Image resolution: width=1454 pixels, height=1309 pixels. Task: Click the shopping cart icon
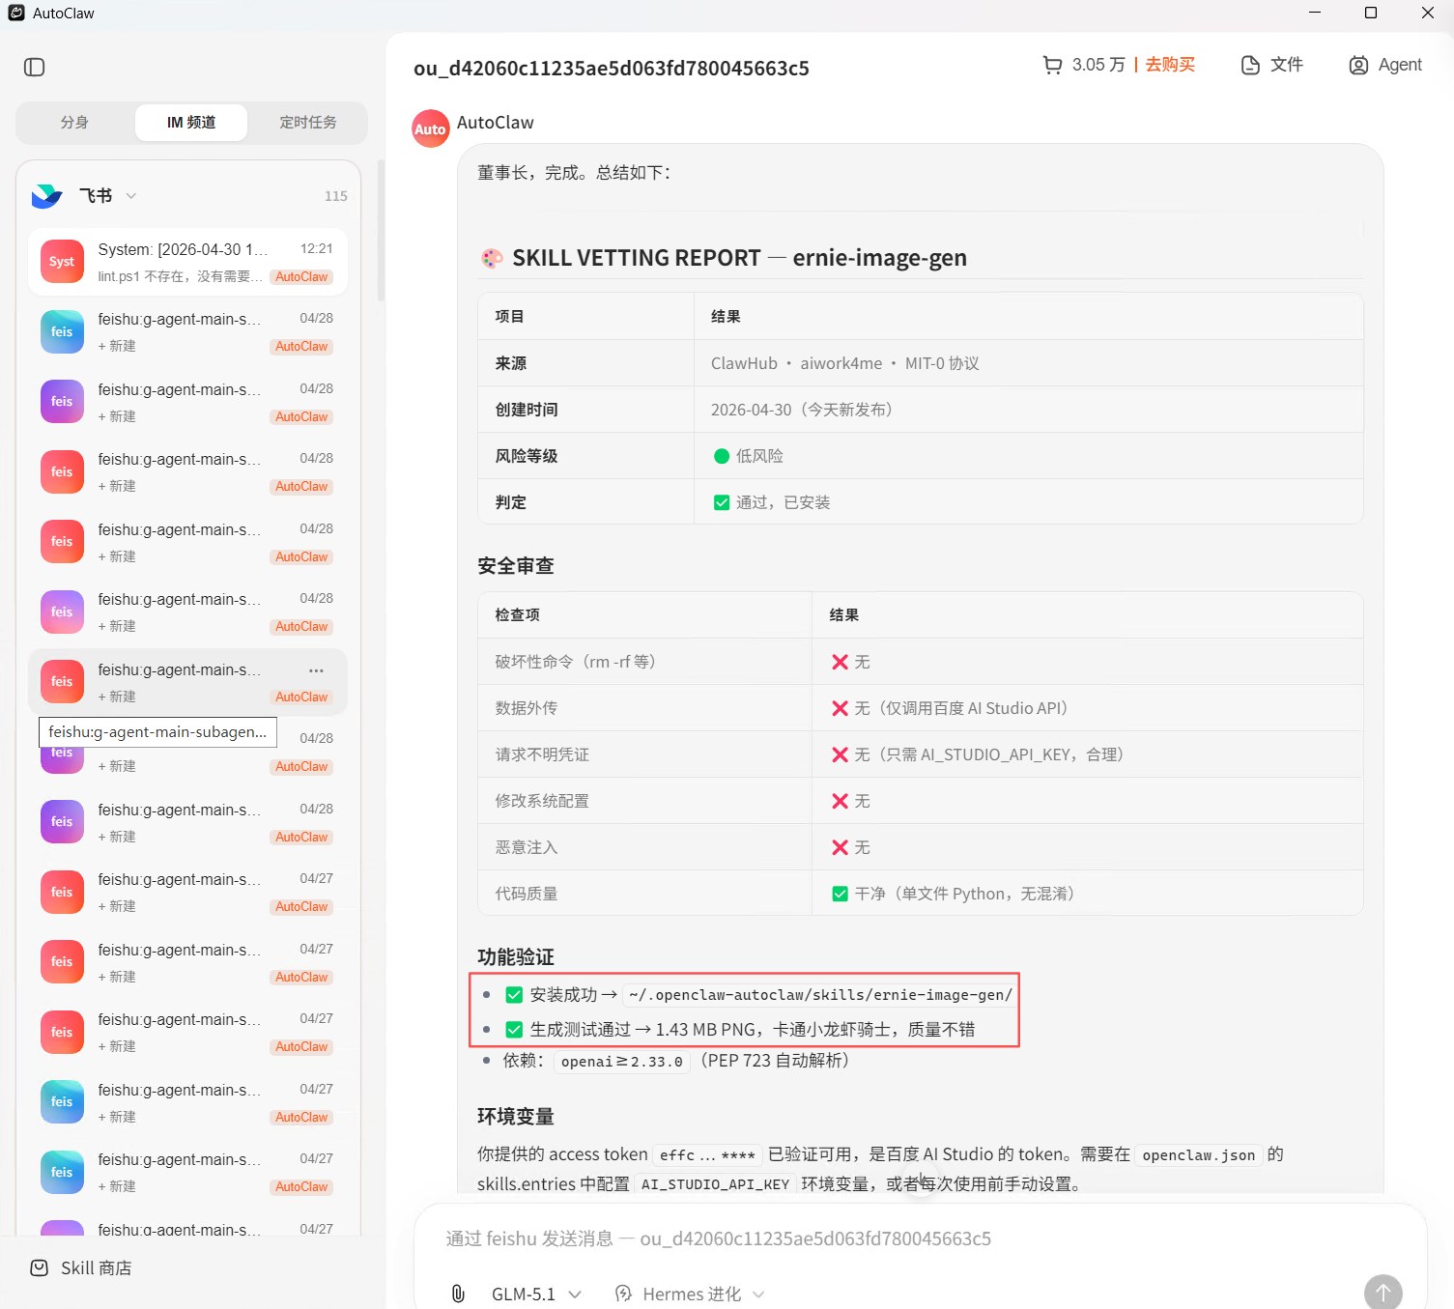pos(1052,65)
